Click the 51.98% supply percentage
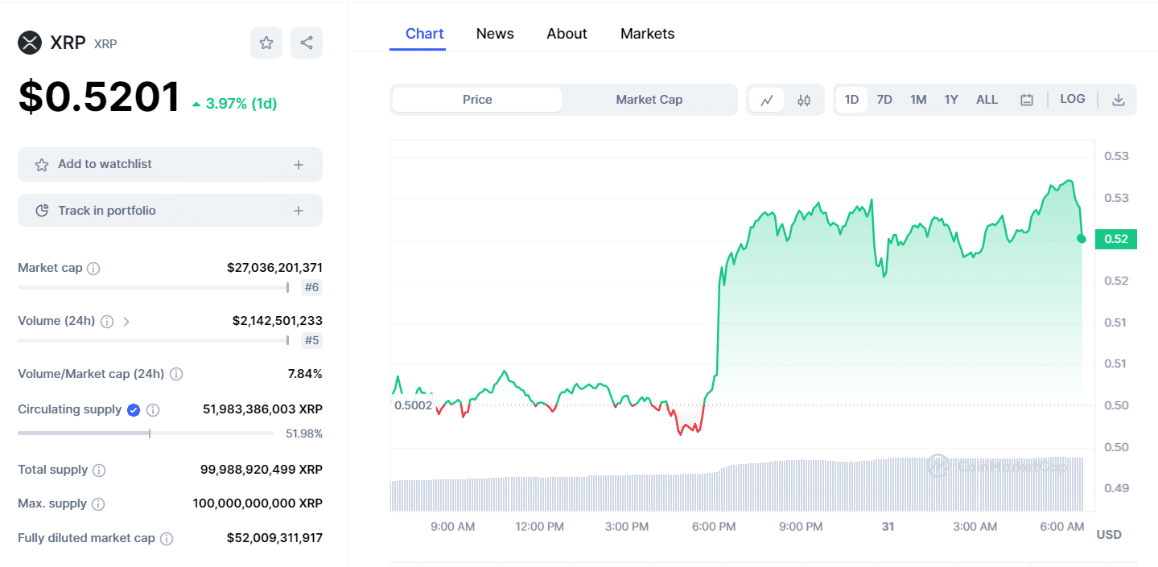Image resolution: width=1158 pixels, height=567 pixels. (x=304, y=433)
